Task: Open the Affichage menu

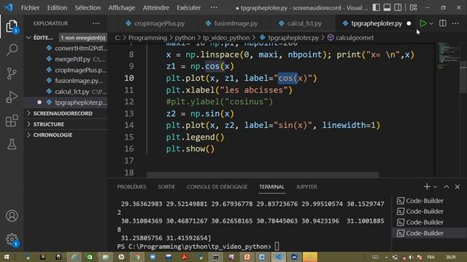Action: pos(122,8)
